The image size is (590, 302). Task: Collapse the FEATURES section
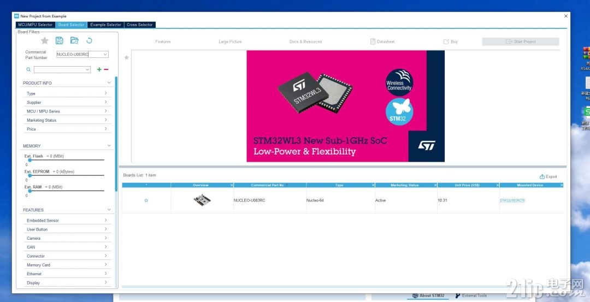pyautogui.click(x=109, y=210)
